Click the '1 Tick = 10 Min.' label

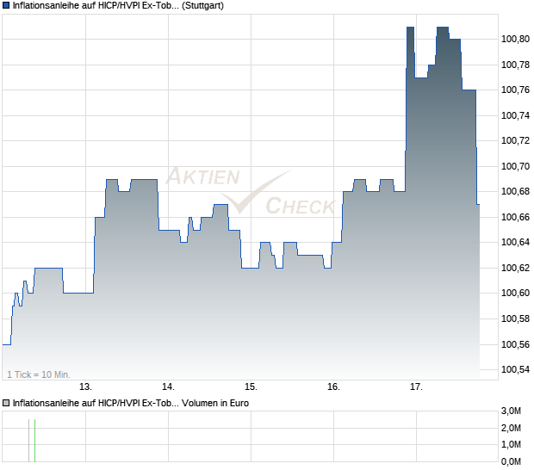click(x=39, y=374)
